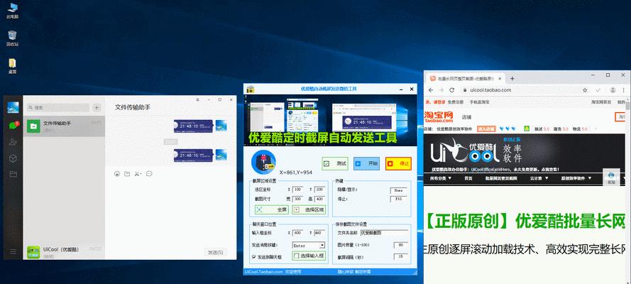Image resolution: width=631 pixels, height=284 pixels.
Task: Click the blue 开始 start button
Action: (x=367, y=164)
